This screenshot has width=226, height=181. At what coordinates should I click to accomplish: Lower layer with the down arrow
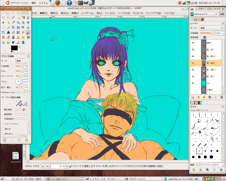pos(204,97)
